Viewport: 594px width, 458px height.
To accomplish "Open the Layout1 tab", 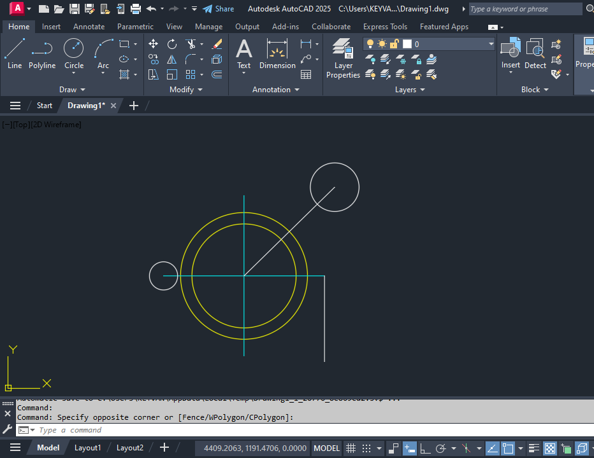I will tap(87, 448).
